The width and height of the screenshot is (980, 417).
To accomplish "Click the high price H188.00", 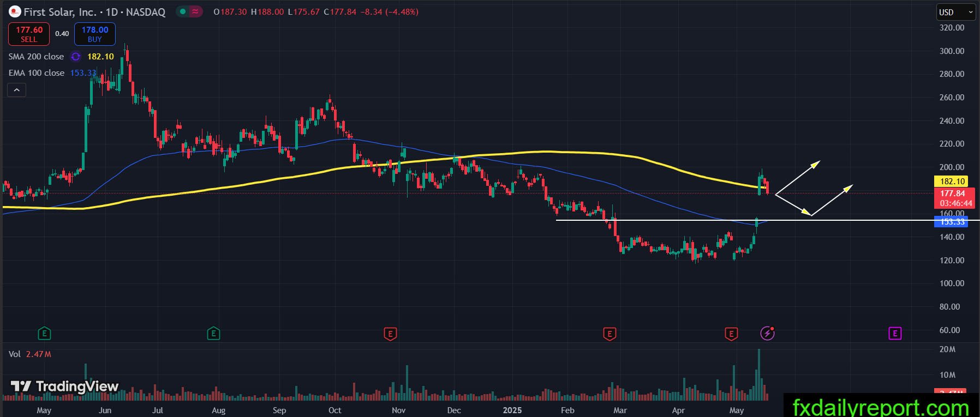I will (267, 12).
